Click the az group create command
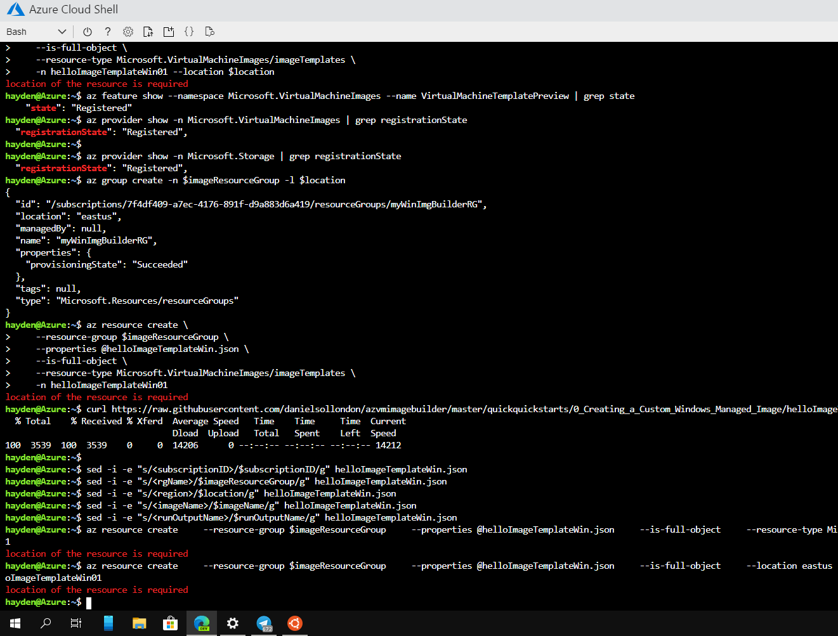The image size is (838, 636). coord(216,180)
